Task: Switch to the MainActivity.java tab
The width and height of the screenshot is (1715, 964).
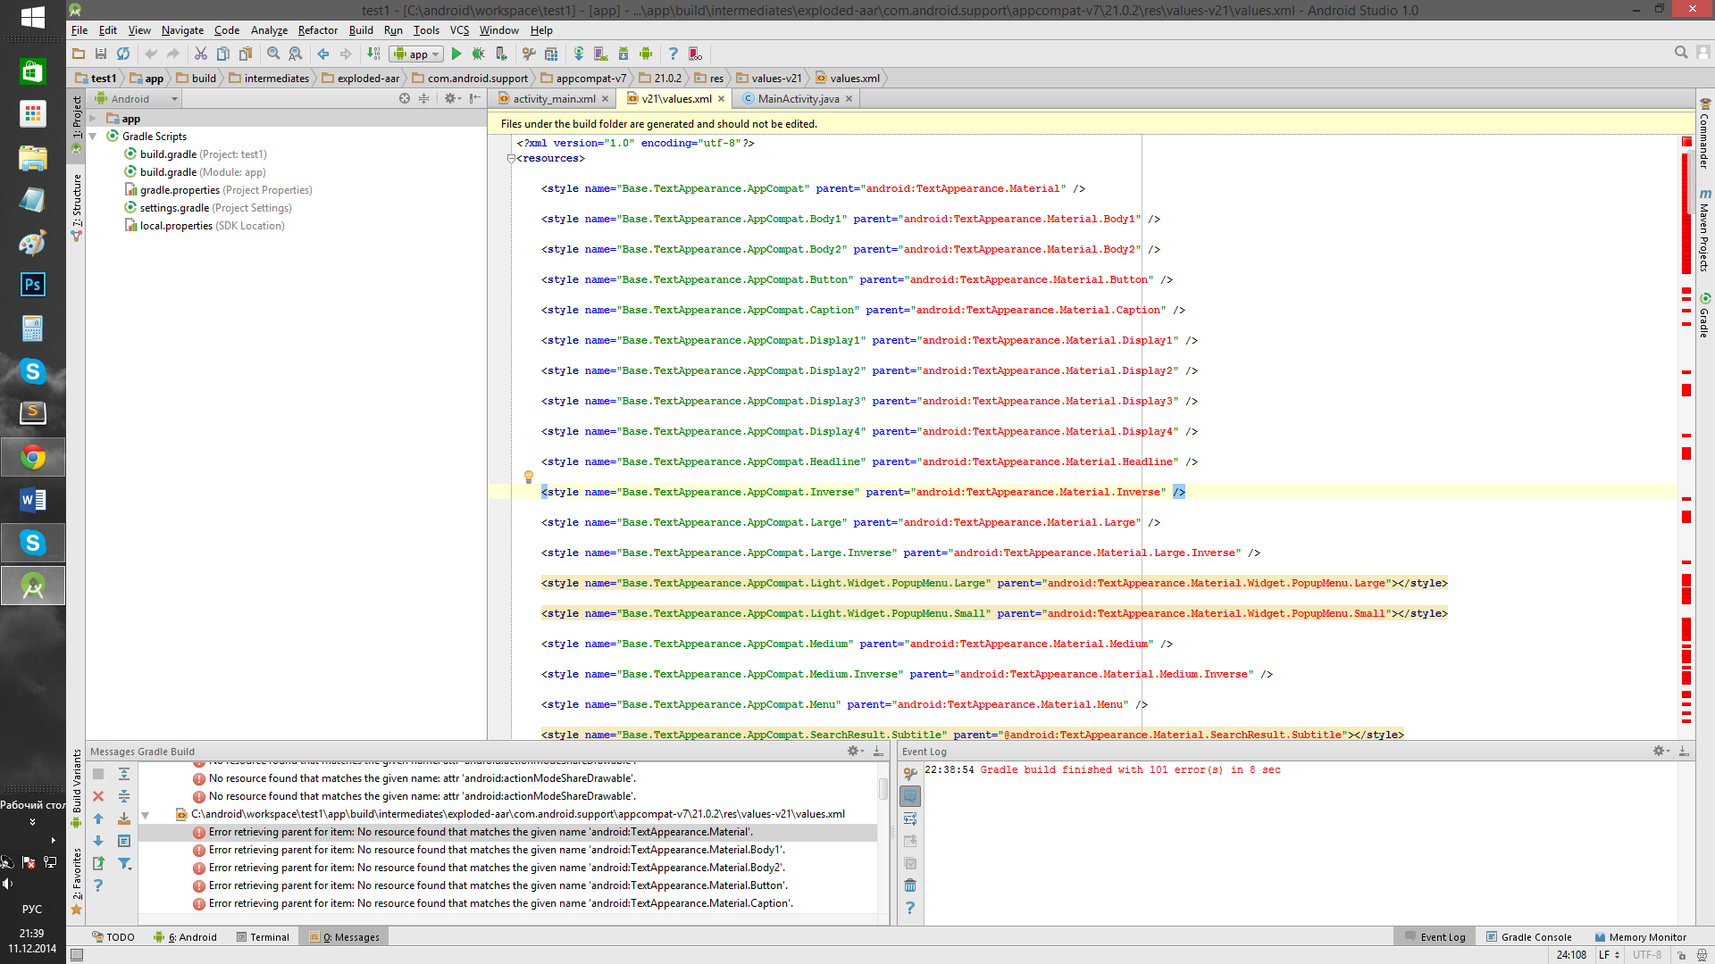Action: point(798,99)
